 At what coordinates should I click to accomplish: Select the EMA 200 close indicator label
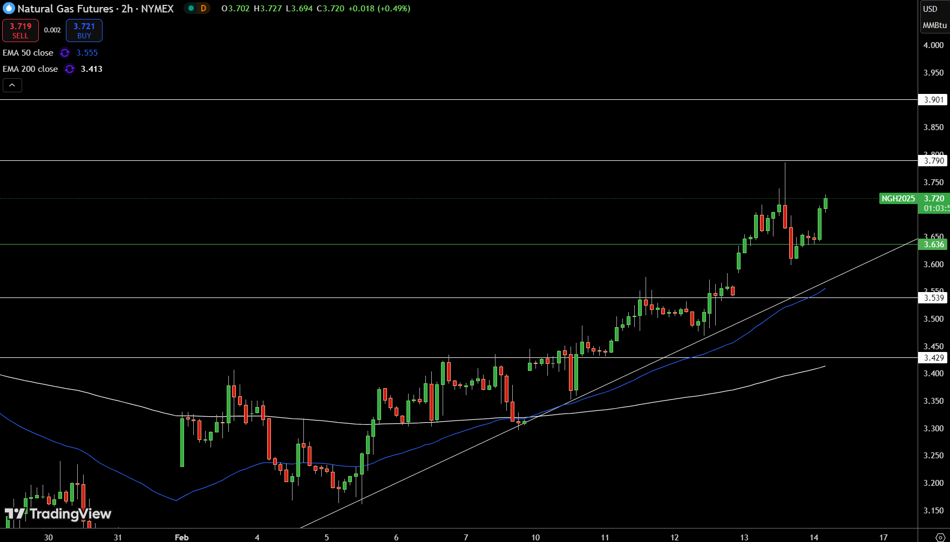[30, 69]
